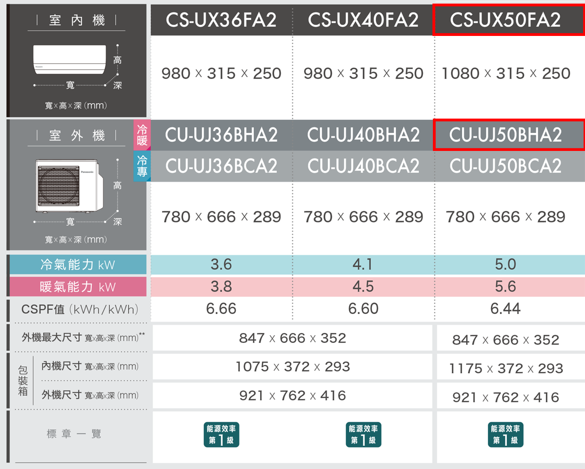
Task: Click the blue 冷專 tag
Action: pyautogui.click(x=142, y=166)
